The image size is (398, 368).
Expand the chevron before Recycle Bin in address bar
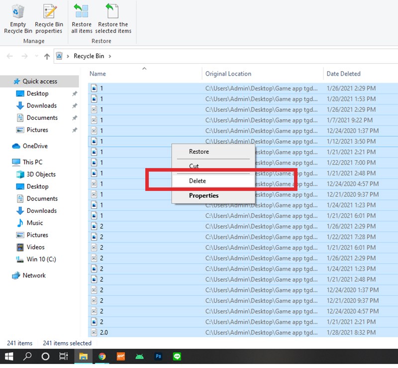pos(68,56)
